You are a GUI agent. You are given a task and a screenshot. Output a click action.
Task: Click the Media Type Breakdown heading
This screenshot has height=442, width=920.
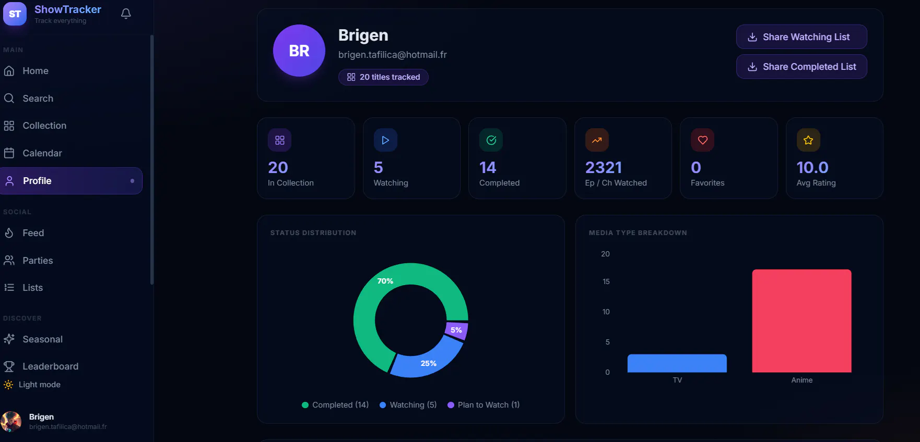point(638,233)
